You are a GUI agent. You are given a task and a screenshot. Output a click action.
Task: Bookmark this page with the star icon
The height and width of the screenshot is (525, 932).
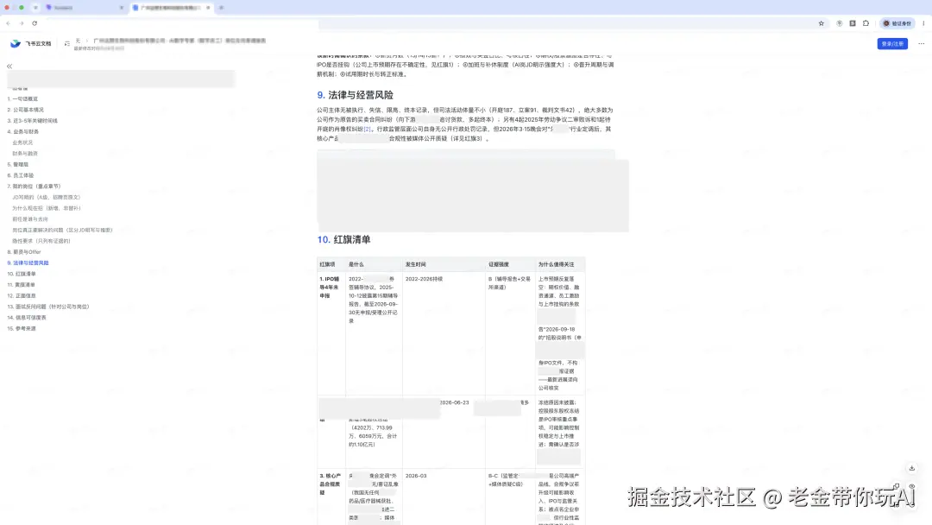pyautogui.click(x=822, y=23)
